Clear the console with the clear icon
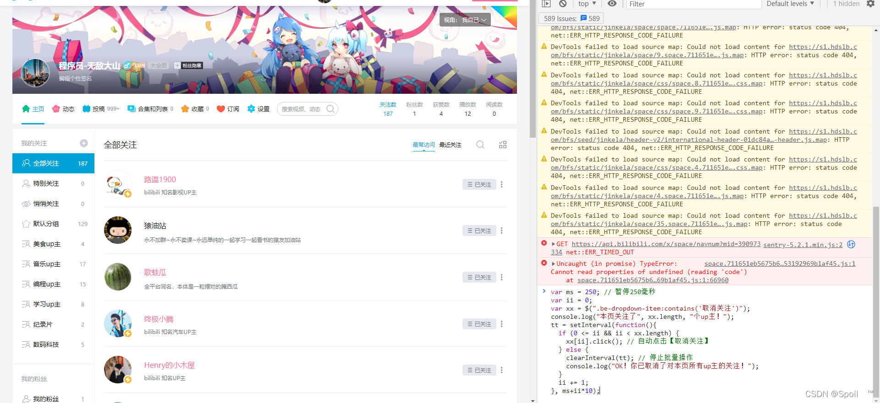 (x=563, y=4)
